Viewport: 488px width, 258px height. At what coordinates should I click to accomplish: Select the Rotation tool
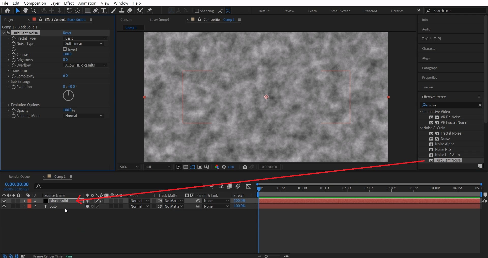(x=69, y=10)
